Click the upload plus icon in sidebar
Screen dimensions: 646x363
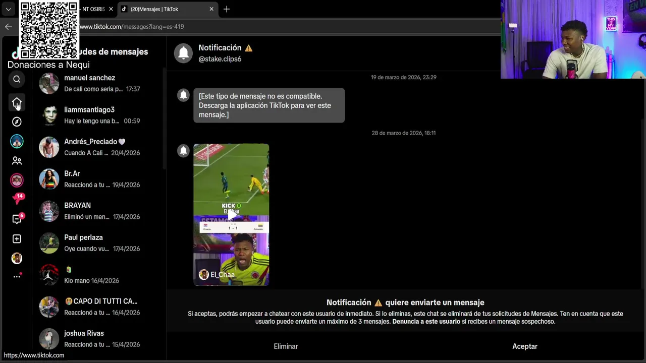pyautogui.click(x=17, y=239)
